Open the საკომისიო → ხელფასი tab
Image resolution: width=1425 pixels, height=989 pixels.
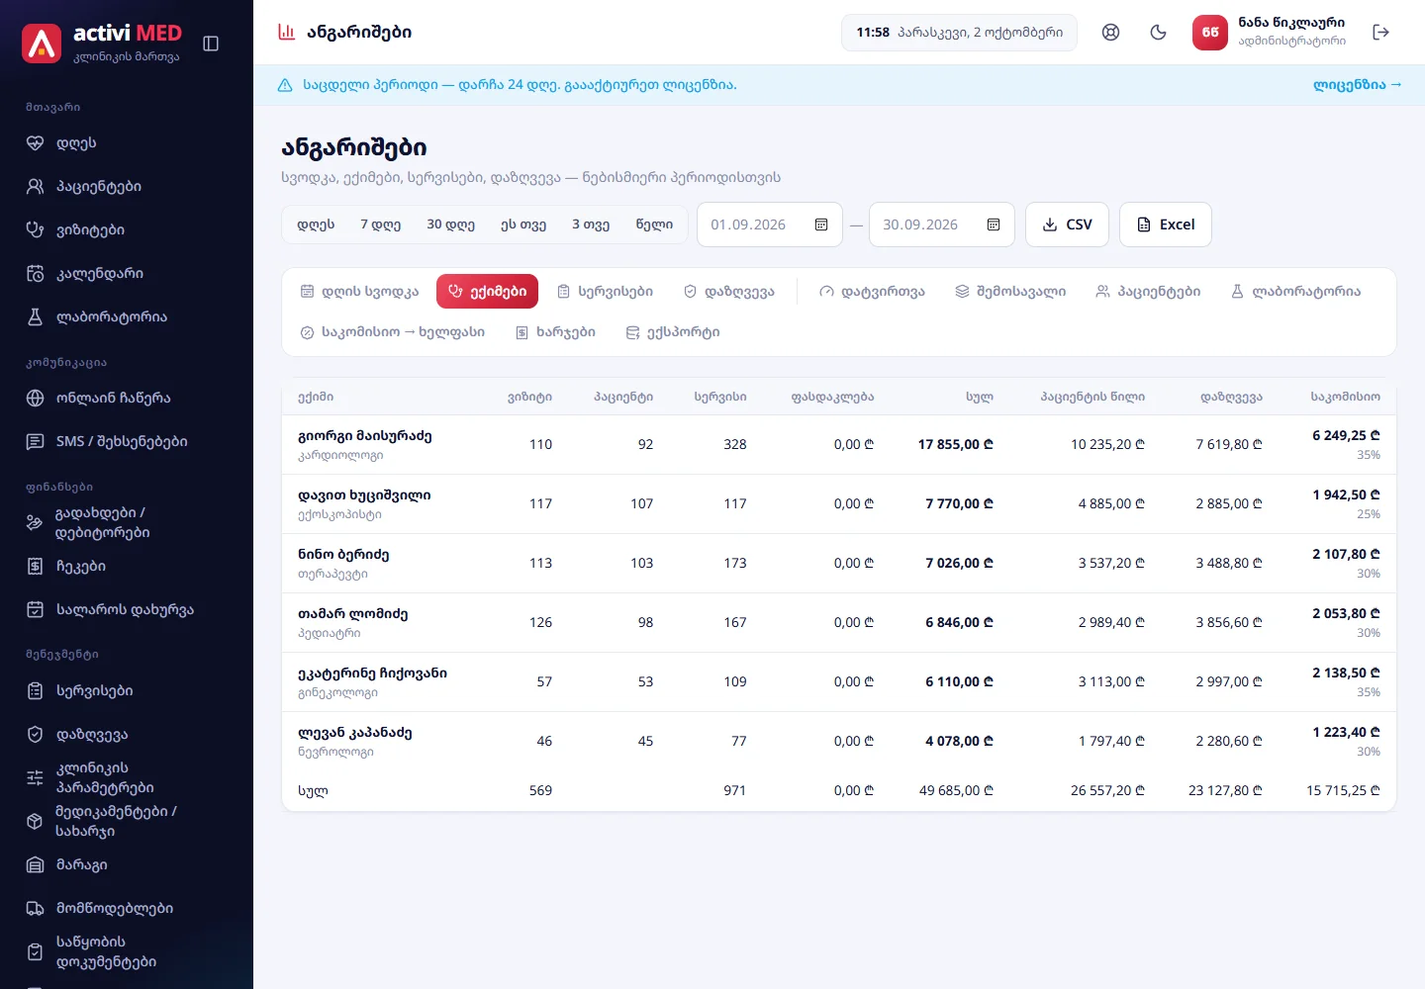click(393, 332)
